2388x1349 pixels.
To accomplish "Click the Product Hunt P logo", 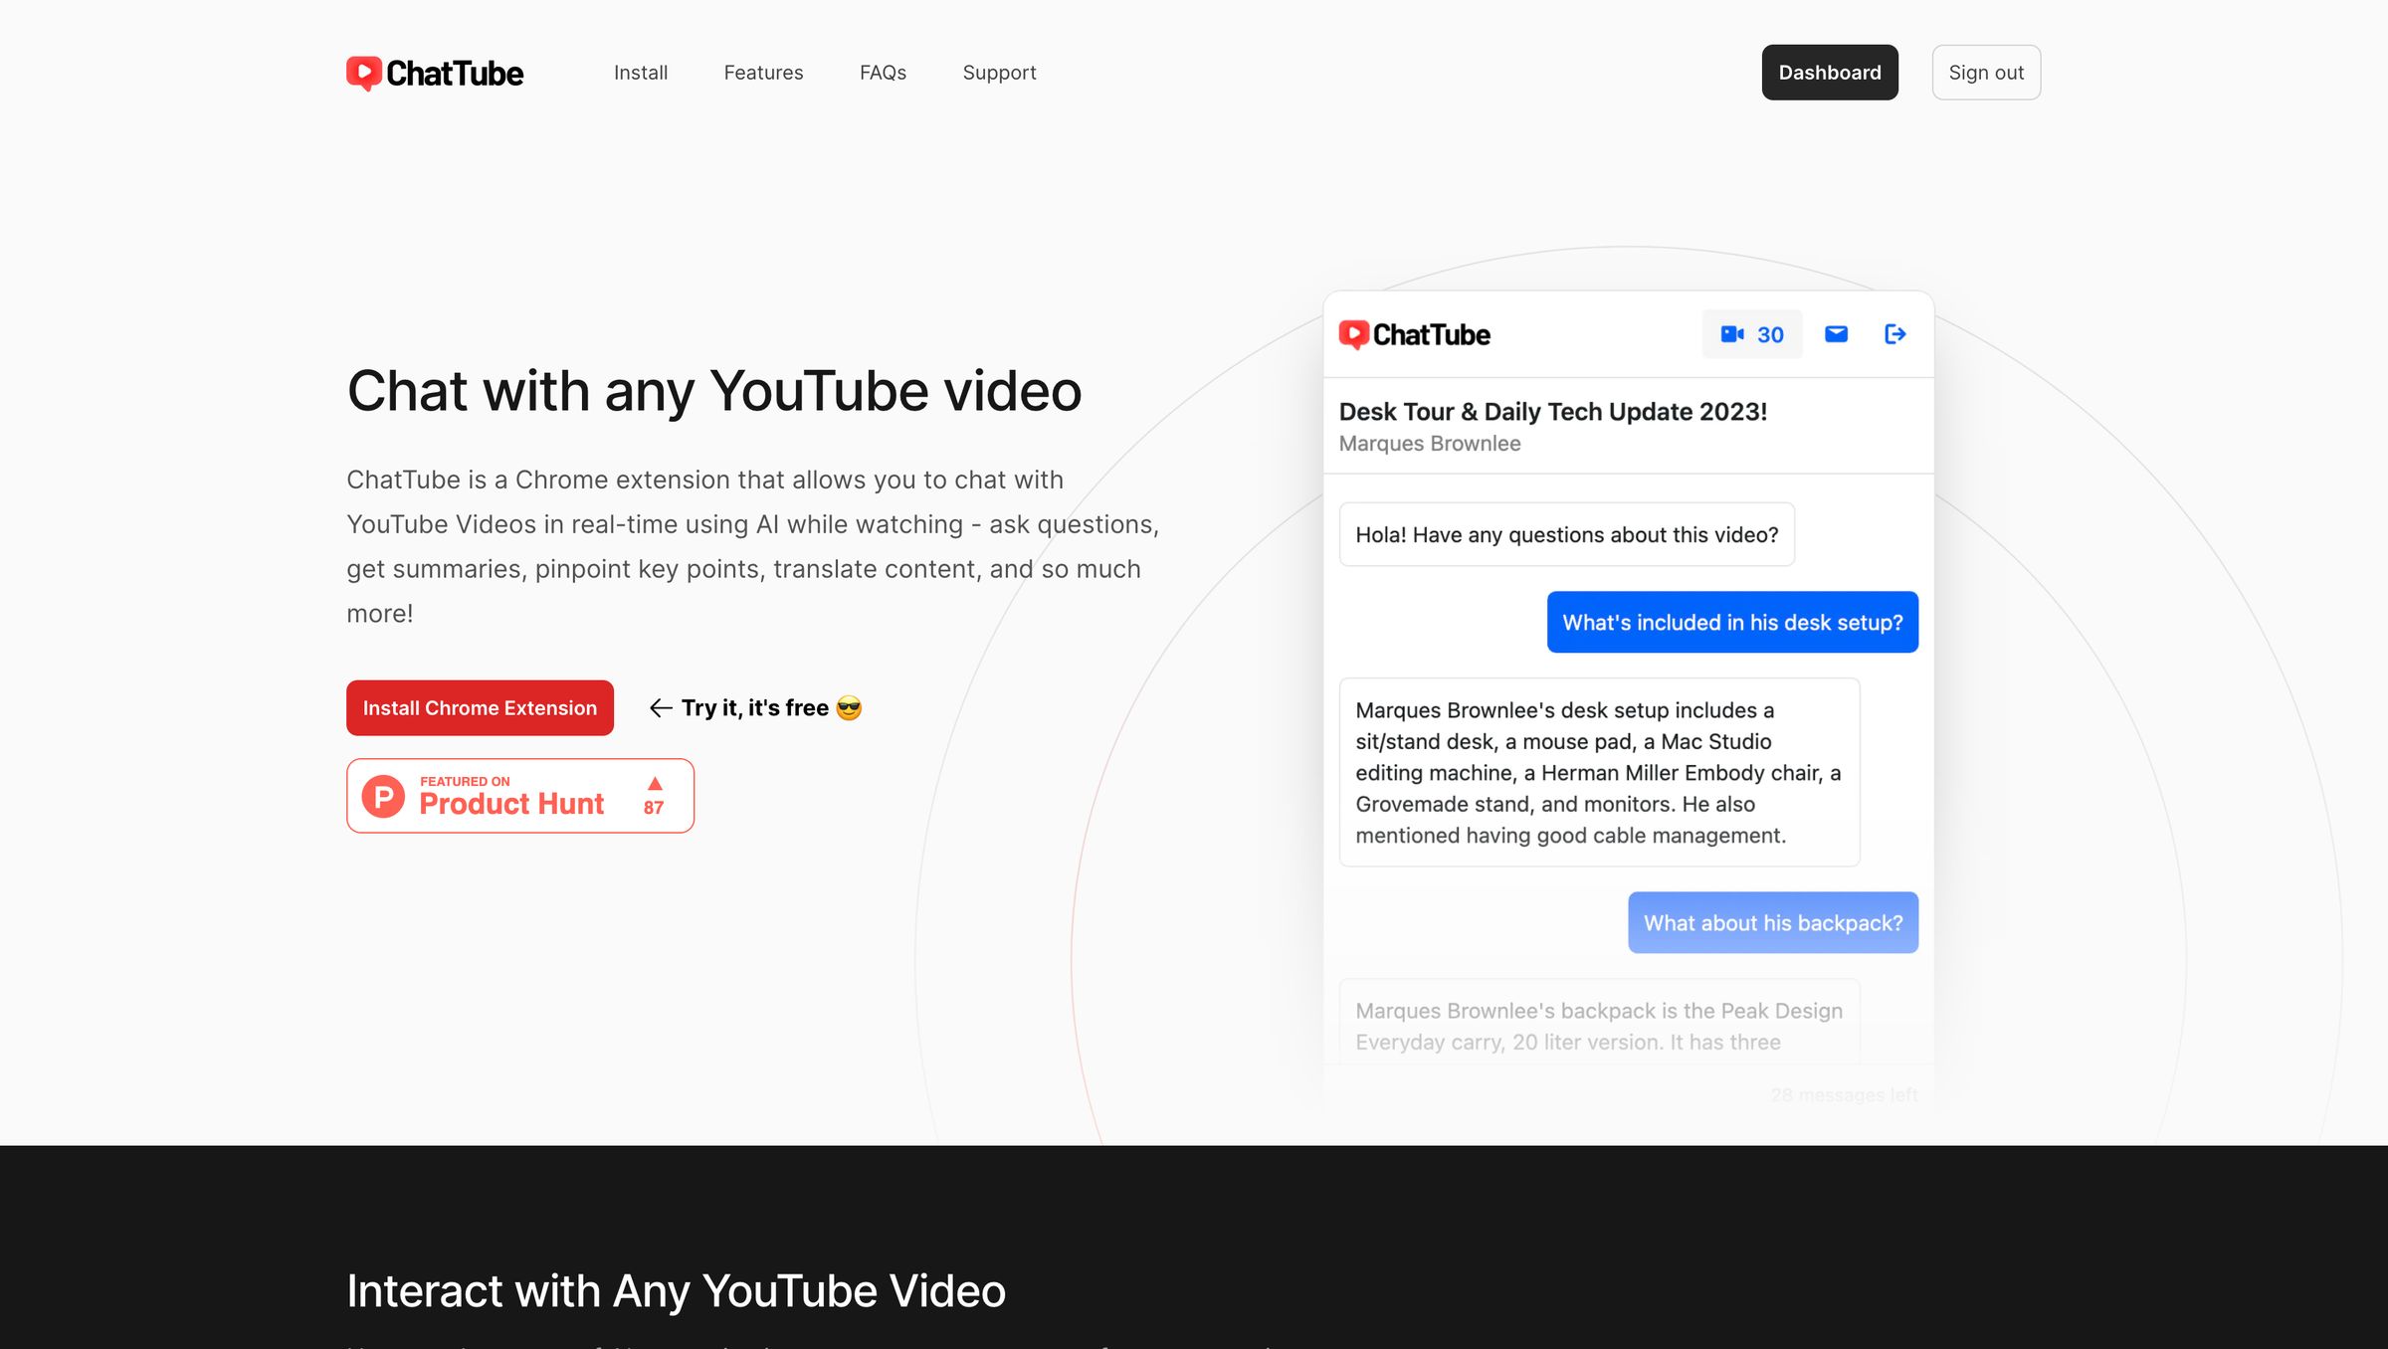I will (383, 796).
